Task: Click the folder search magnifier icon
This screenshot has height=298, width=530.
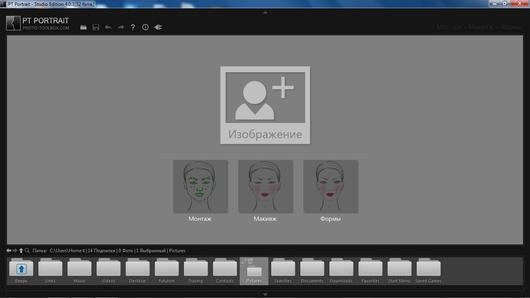Action: click(27, 251)
